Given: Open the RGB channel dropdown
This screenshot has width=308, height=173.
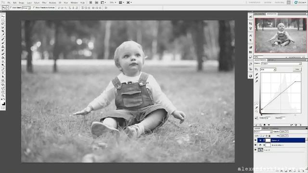Looking at the screenshot, I should click(268, 69).
